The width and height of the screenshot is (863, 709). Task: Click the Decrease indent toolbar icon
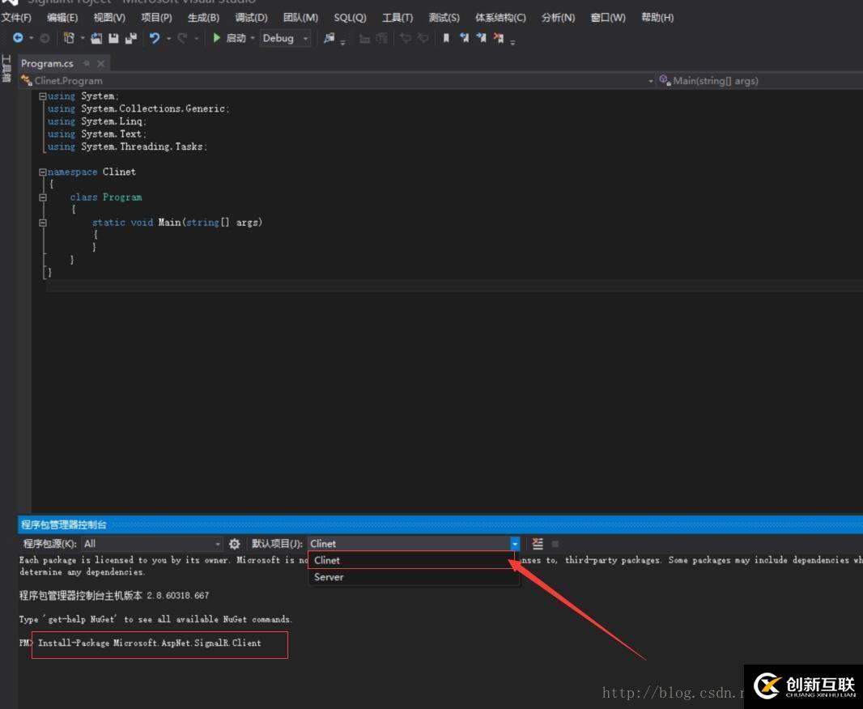(x=405, y=38)
